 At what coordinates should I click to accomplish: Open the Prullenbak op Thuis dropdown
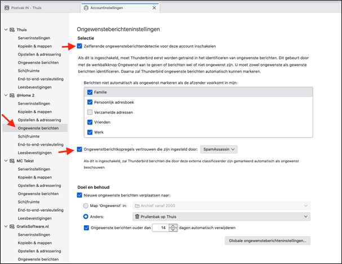tap(221, 216)
